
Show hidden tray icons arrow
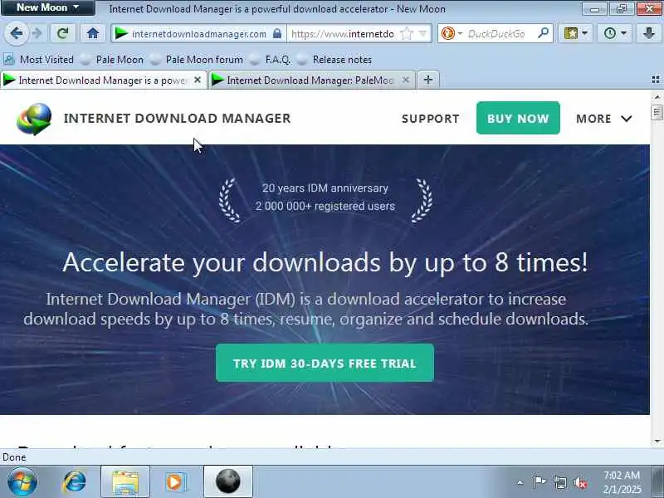[520, 482]
